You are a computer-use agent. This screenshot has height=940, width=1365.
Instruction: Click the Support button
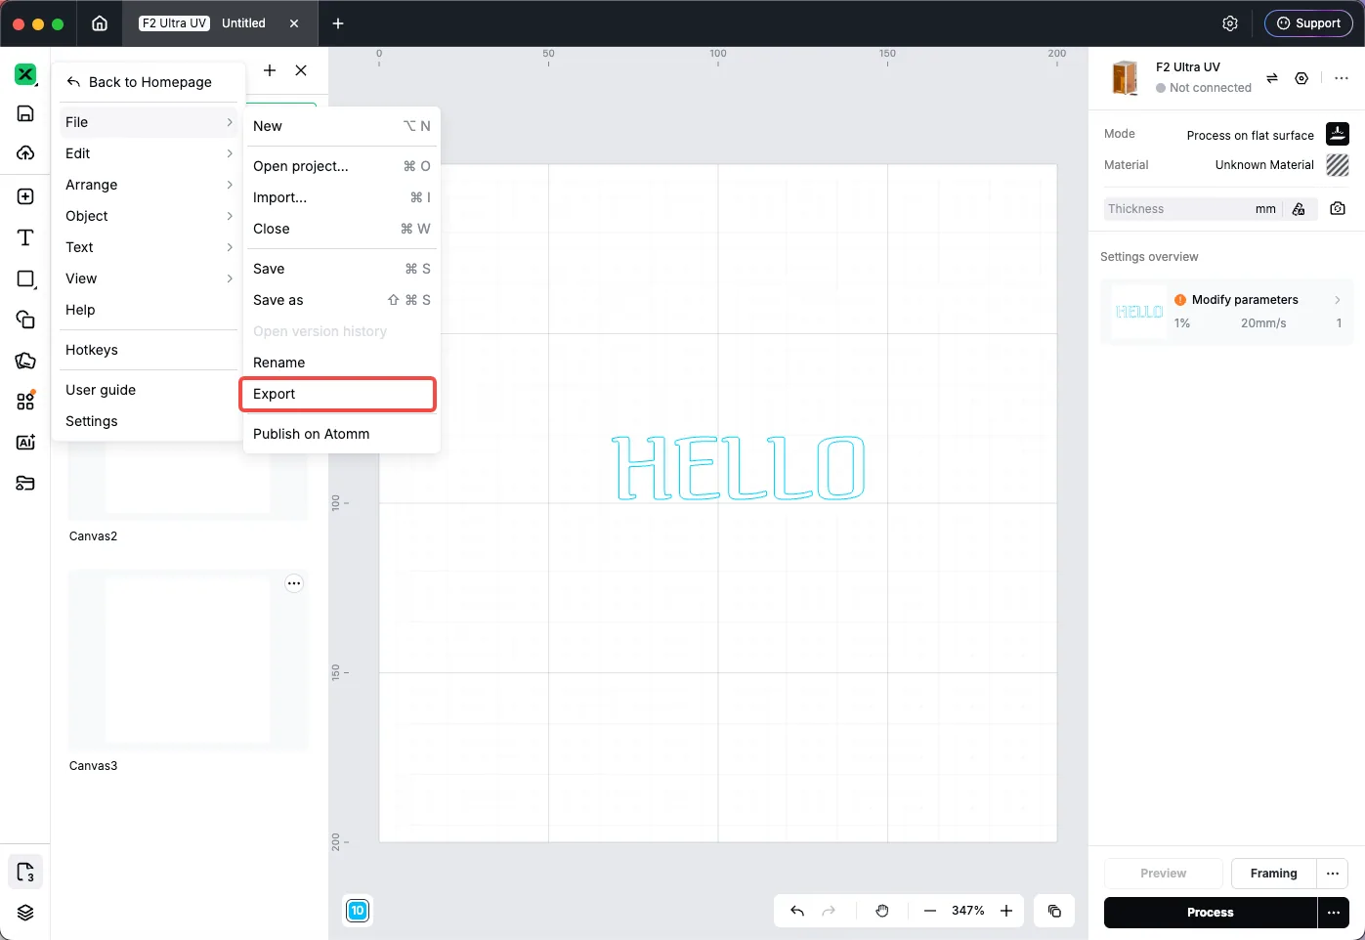coord(1308,23)
